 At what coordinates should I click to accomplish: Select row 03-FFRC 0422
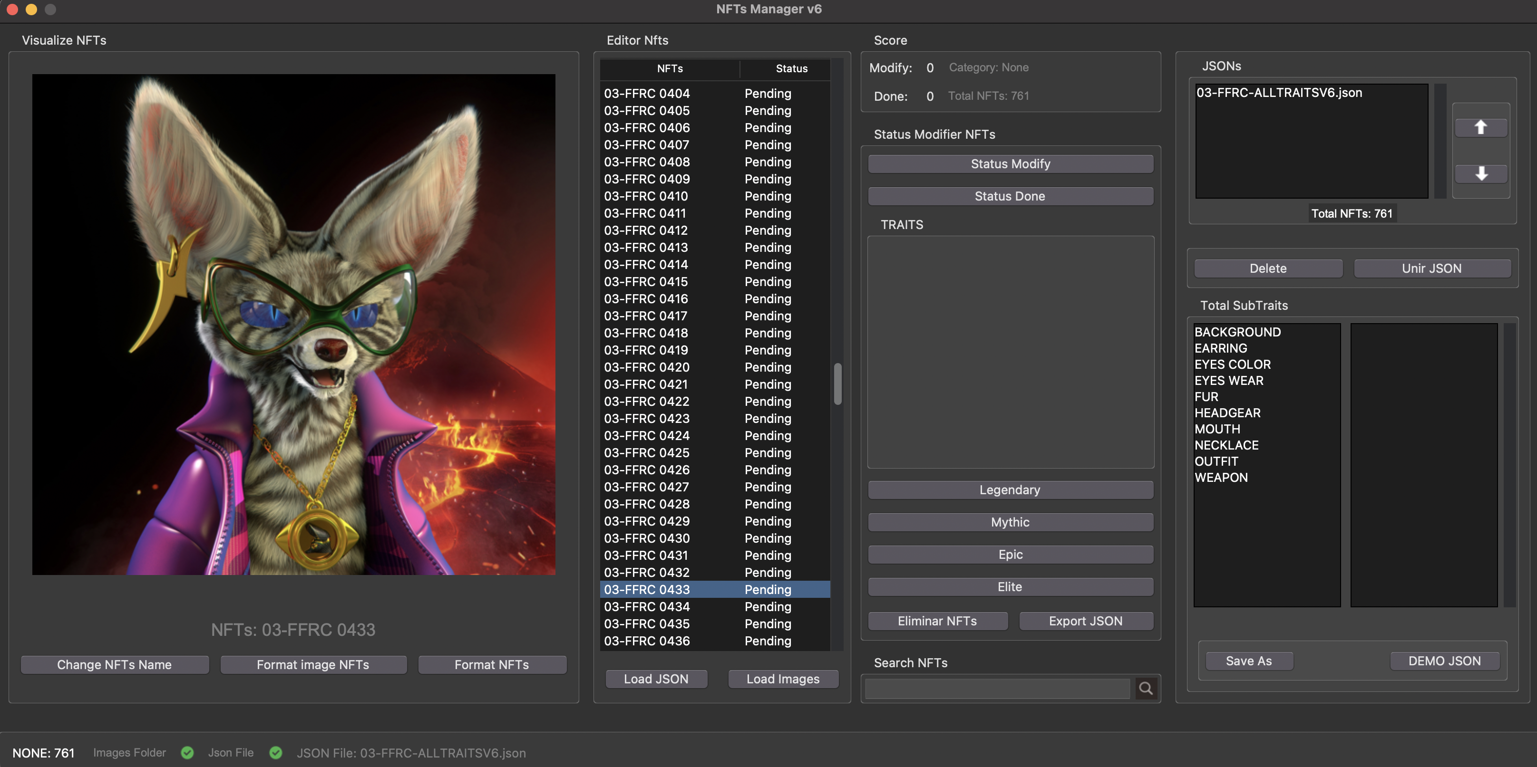coord(715,402)
